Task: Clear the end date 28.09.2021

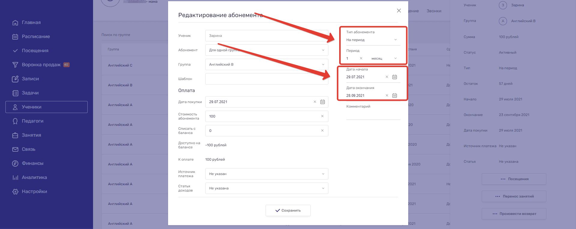Action: tap(387, 96)
